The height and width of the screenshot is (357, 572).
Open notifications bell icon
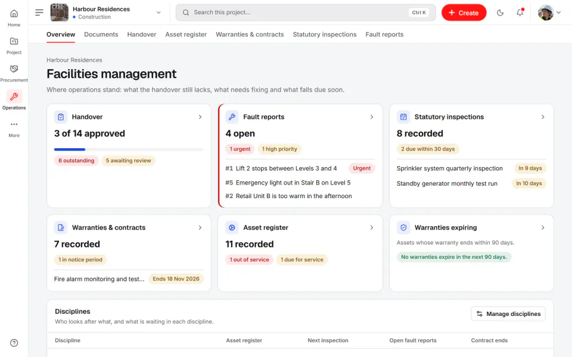tap(520, 12)
